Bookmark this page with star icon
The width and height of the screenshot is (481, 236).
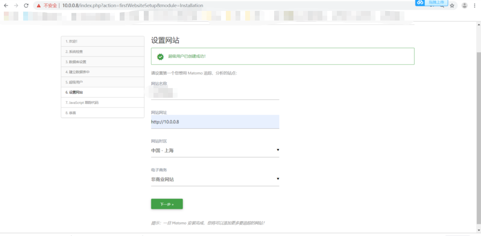point(452,5)
